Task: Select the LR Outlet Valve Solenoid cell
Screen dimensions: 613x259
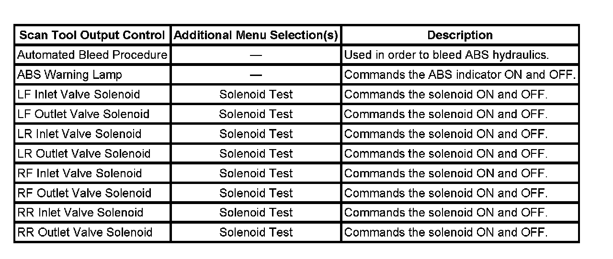Action: [x=84, y=153]
